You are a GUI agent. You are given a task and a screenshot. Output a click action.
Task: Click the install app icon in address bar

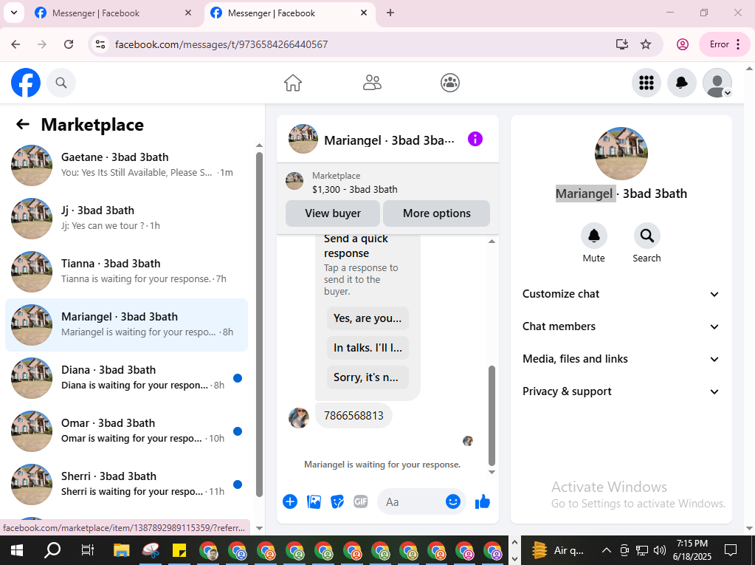pos(622,44)
